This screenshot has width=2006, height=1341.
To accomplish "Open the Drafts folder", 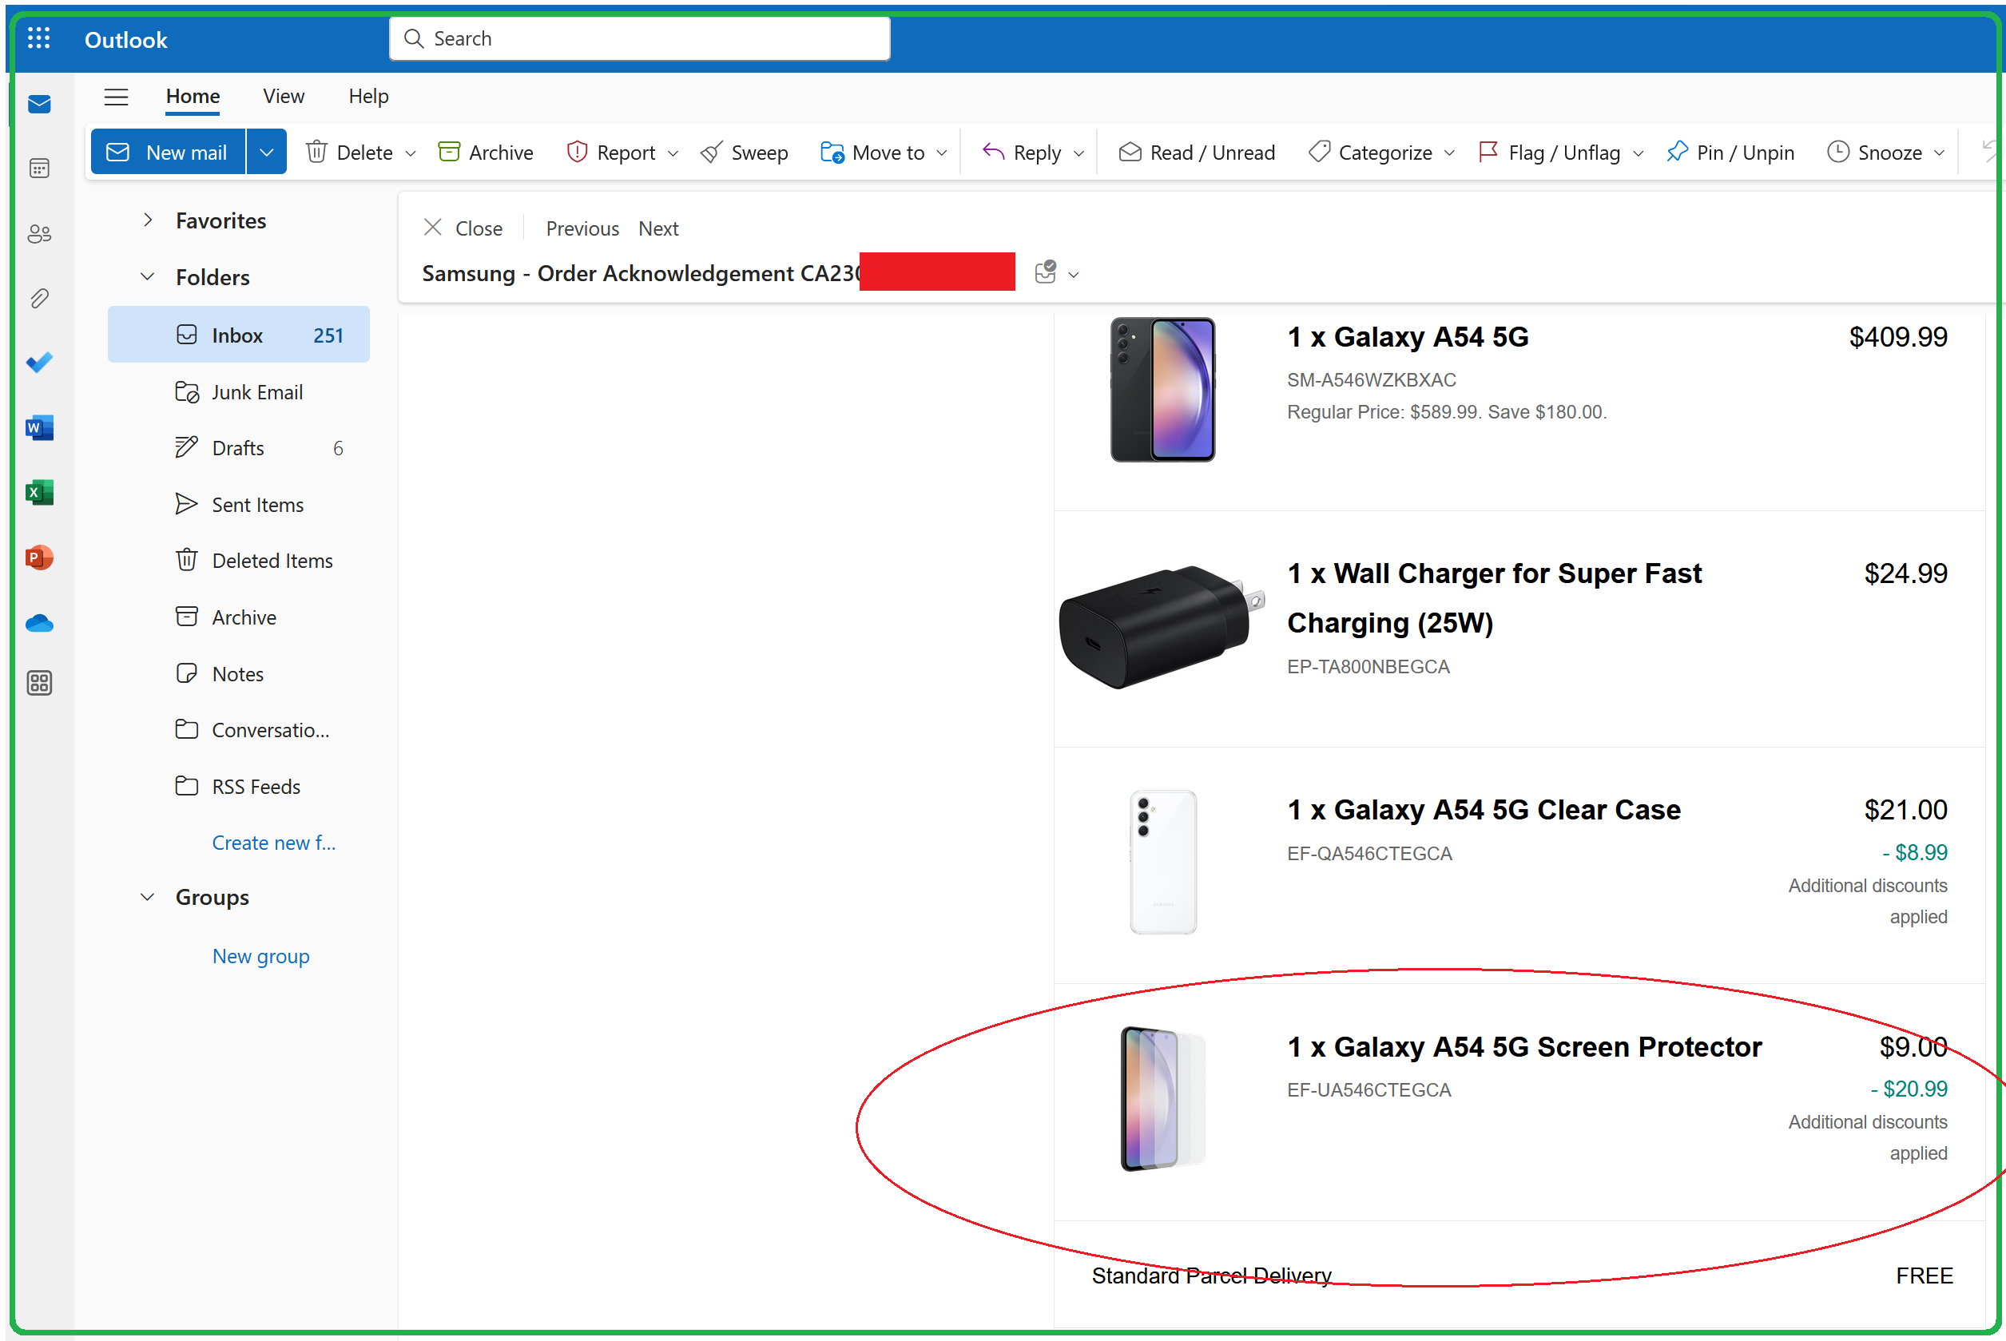I will [239, 447].
